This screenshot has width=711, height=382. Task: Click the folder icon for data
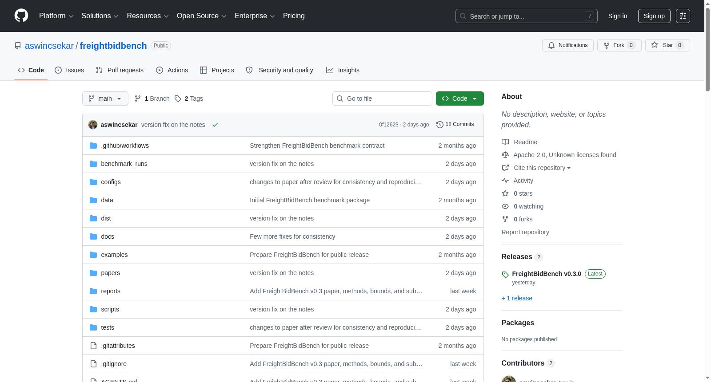point(93,200)
